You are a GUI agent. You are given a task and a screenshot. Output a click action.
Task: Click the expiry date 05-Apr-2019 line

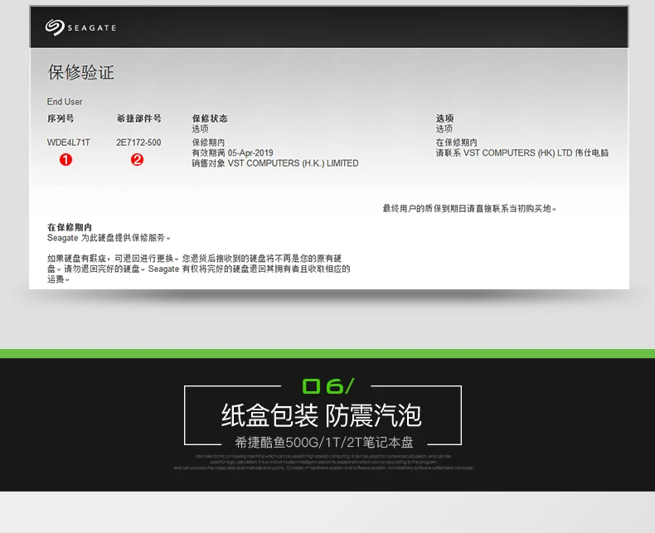[232, 153]
